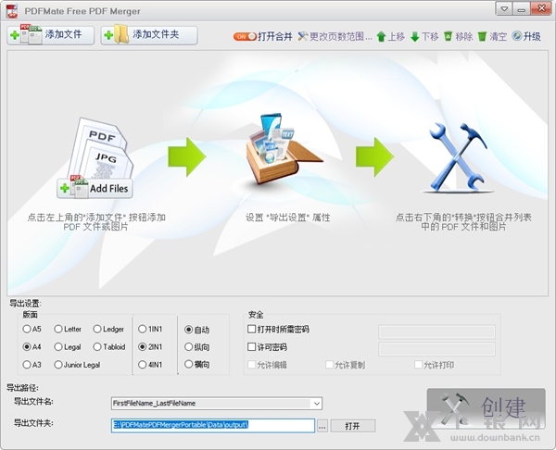Toggle the 打开合并 ON switch

(x=245, y=36)
